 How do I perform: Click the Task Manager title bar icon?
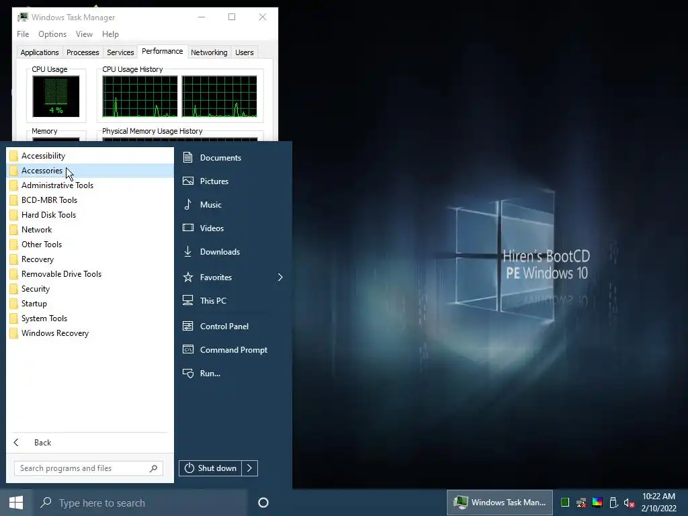[22, 17]
